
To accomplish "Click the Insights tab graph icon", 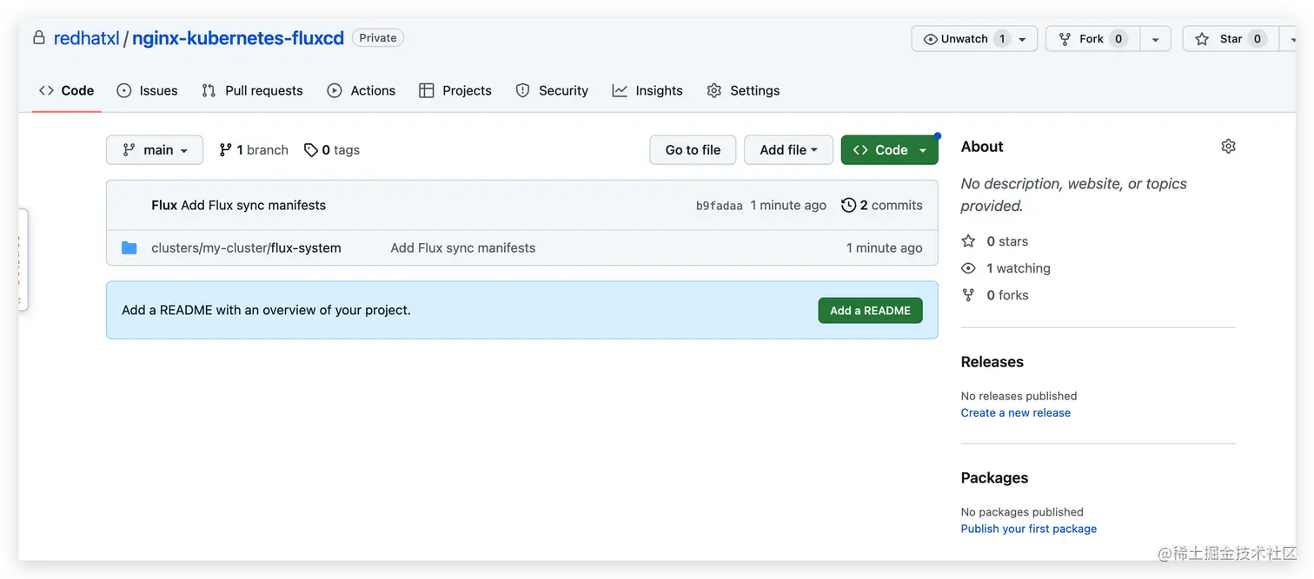I will [x=620, y=90].
